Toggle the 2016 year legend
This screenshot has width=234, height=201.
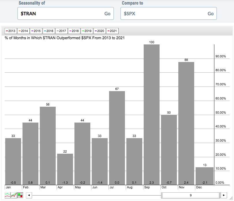click(49, 31)
